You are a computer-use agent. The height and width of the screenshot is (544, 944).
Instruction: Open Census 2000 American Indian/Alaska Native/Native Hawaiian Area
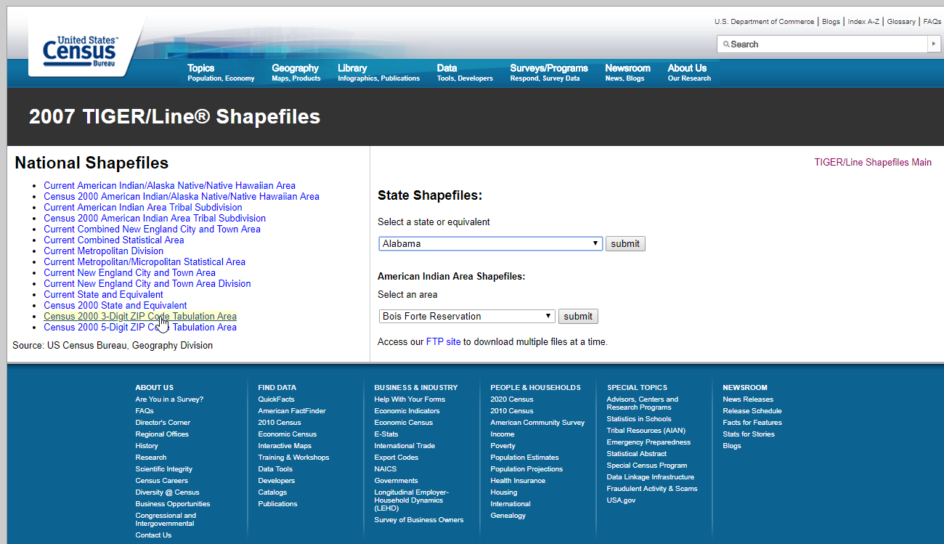pyautogui.click(x=182, y=197)
